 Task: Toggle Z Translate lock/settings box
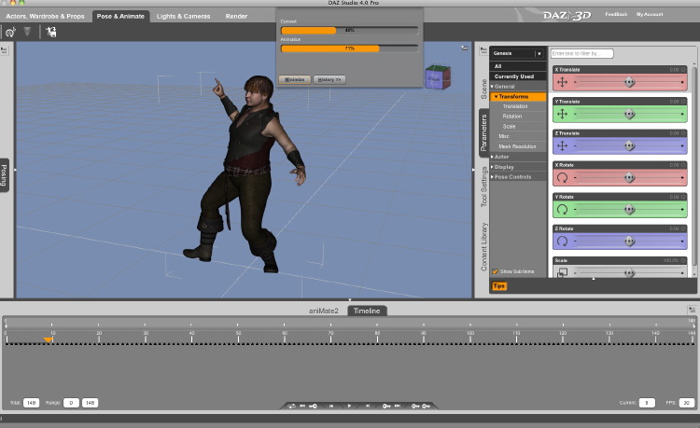point(683,133)
